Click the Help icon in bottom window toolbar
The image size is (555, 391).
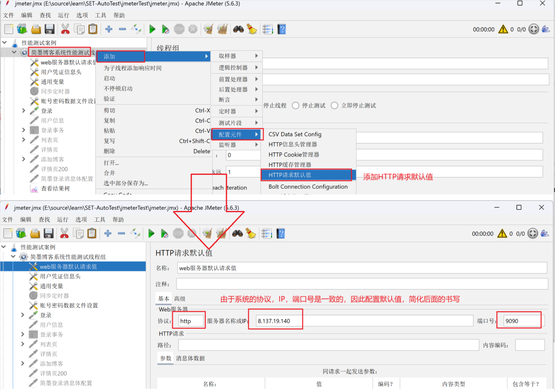click(281, 233)
